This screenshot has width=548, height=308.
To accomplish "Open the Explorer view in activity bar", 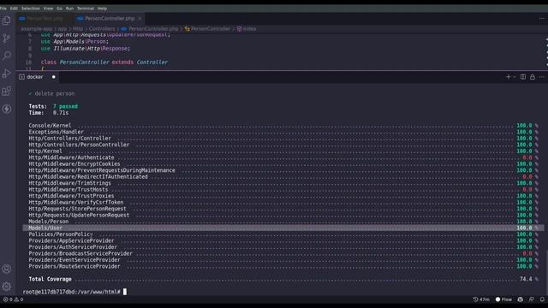I will coord(7,21).
